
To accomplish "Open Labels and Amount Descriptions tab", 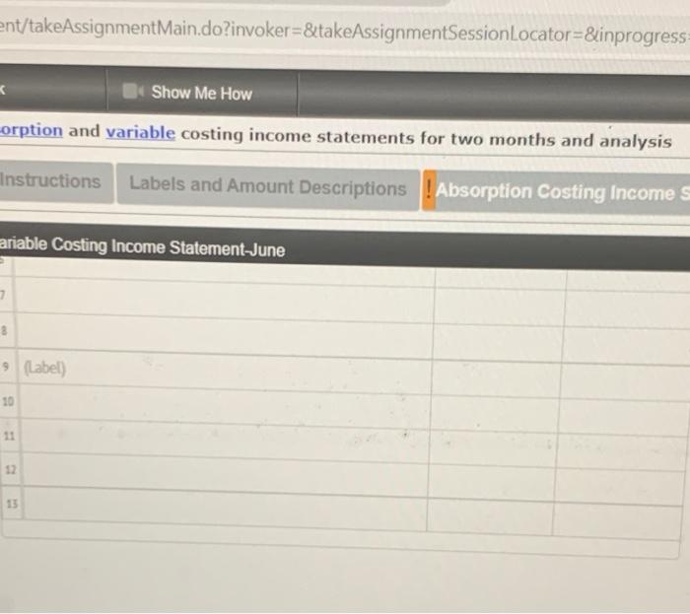I will [267, 186].
